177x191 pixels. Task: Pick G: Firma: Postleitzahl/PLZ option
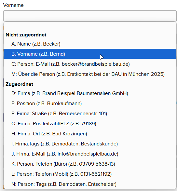90,124
